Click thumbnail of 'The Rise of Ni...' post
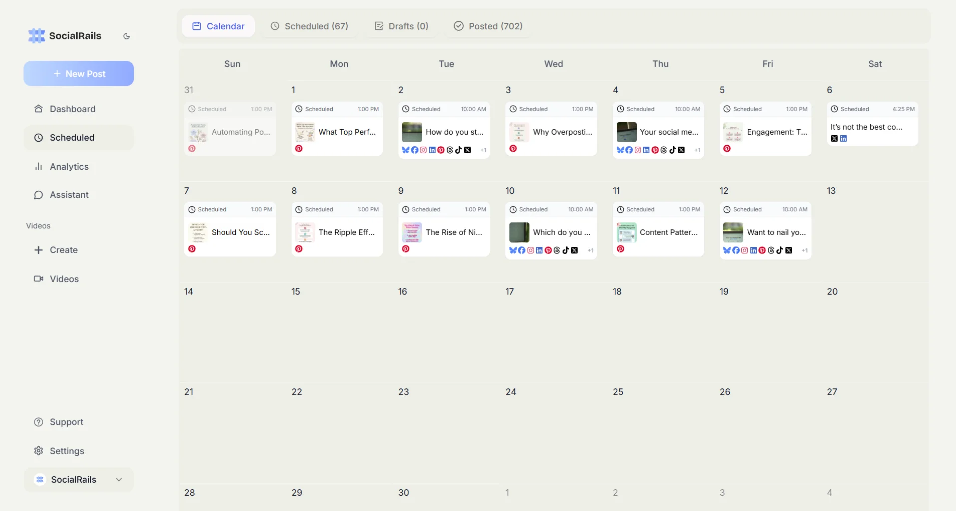Image resolution: width=956 pixels, height=511 pixels. tap(412, 232)
